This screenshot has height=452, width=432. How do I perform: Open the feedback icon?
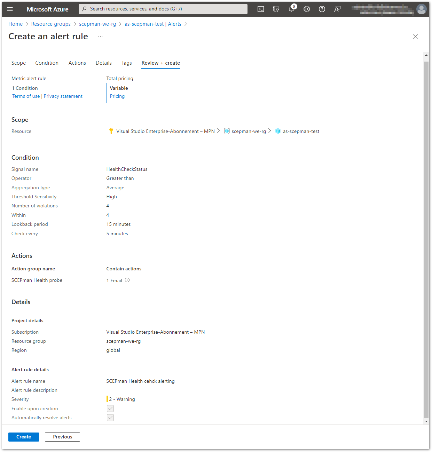point(337,9)
